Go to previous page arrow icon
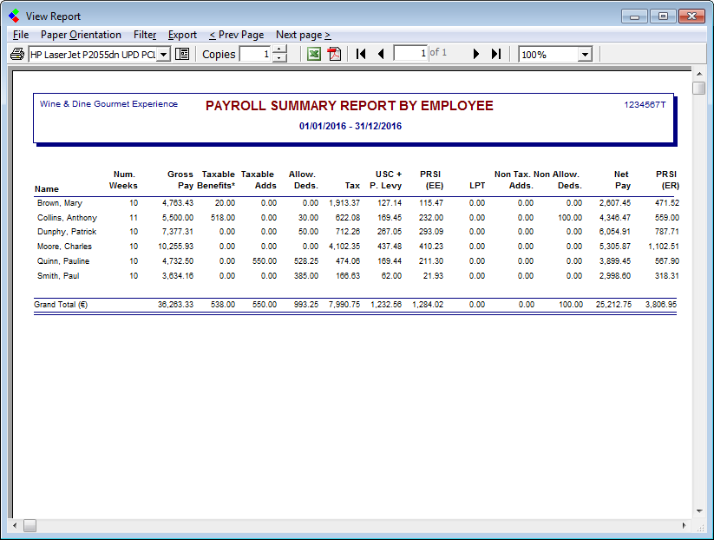Viewport: 714px width, 540px height. point(380,54)
